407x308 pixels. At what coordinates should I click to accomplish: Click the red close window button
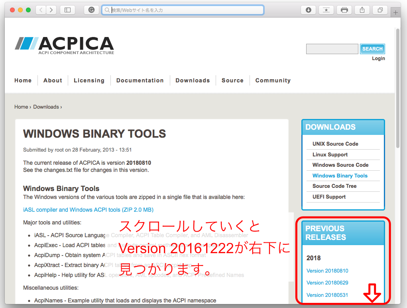[x=12, y=10]
